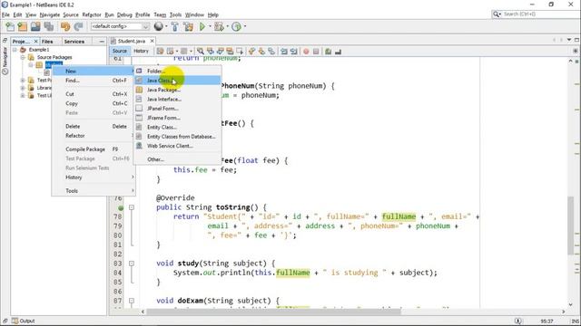Click the Debug Project toolbar icon

tap(219, 26)
